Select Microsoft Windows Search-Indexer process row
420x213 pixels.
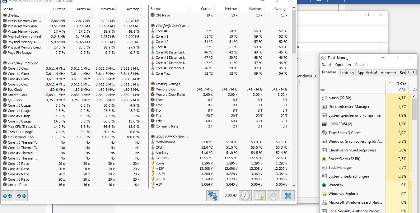point(366,202)
